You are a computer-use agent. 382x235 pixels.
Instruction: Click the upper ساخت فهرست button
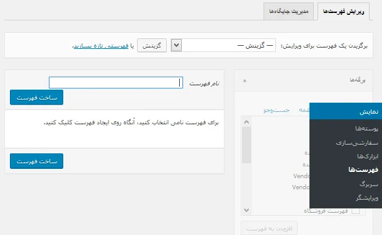point(37,98)
